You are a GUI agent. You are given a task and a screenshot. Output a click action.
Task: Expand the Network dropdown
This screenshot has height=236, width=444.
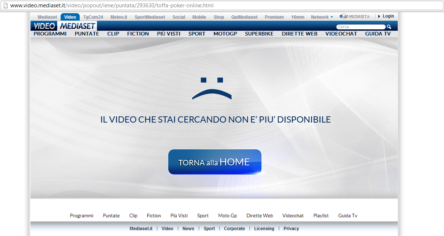(322, 17)
